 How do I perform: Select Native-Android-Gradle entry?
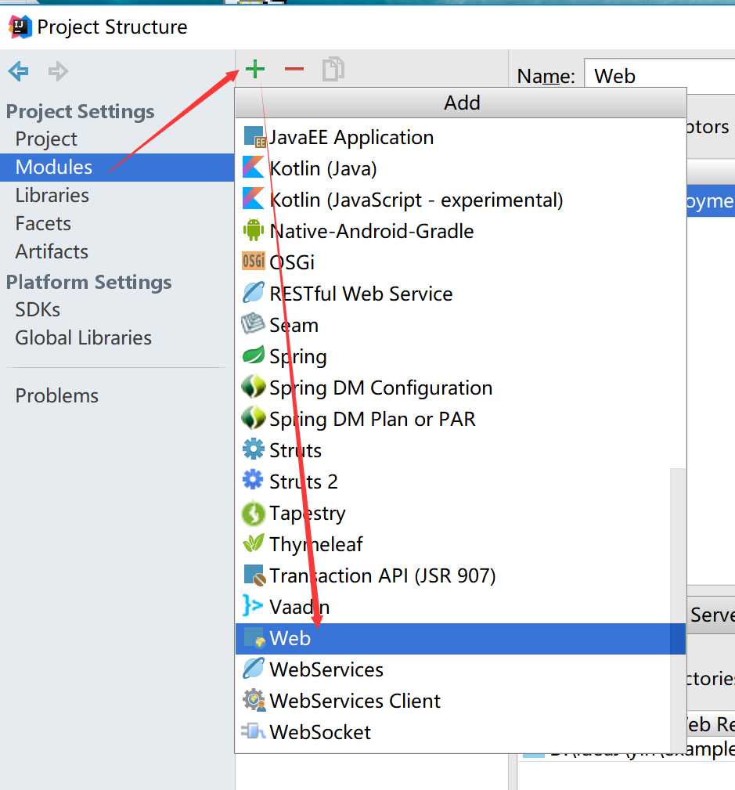click(x=460, y=231)
